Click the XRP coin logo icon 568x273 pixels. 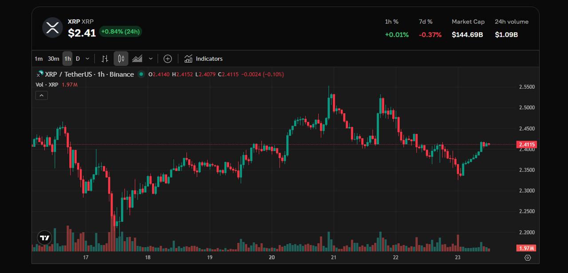click(52, 28)
